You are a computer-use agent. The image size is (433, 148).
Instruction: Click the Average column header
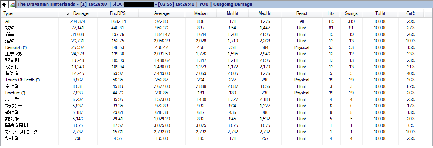(x=162, y=13)
